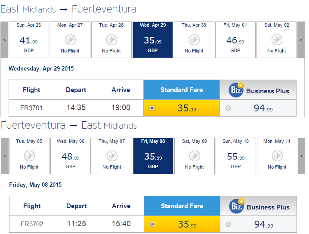Choose the Sun, Apr 26 outbound date tab
The height and width of the screenshot is (234, 309).
point(29,40)
